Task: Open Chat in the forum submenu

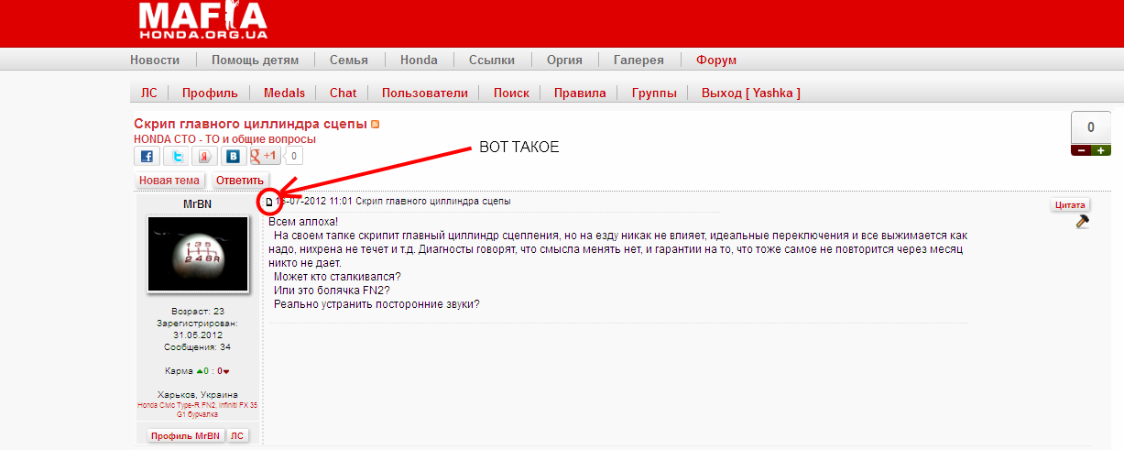Action: pyautogui.click(x=343, y=93)
